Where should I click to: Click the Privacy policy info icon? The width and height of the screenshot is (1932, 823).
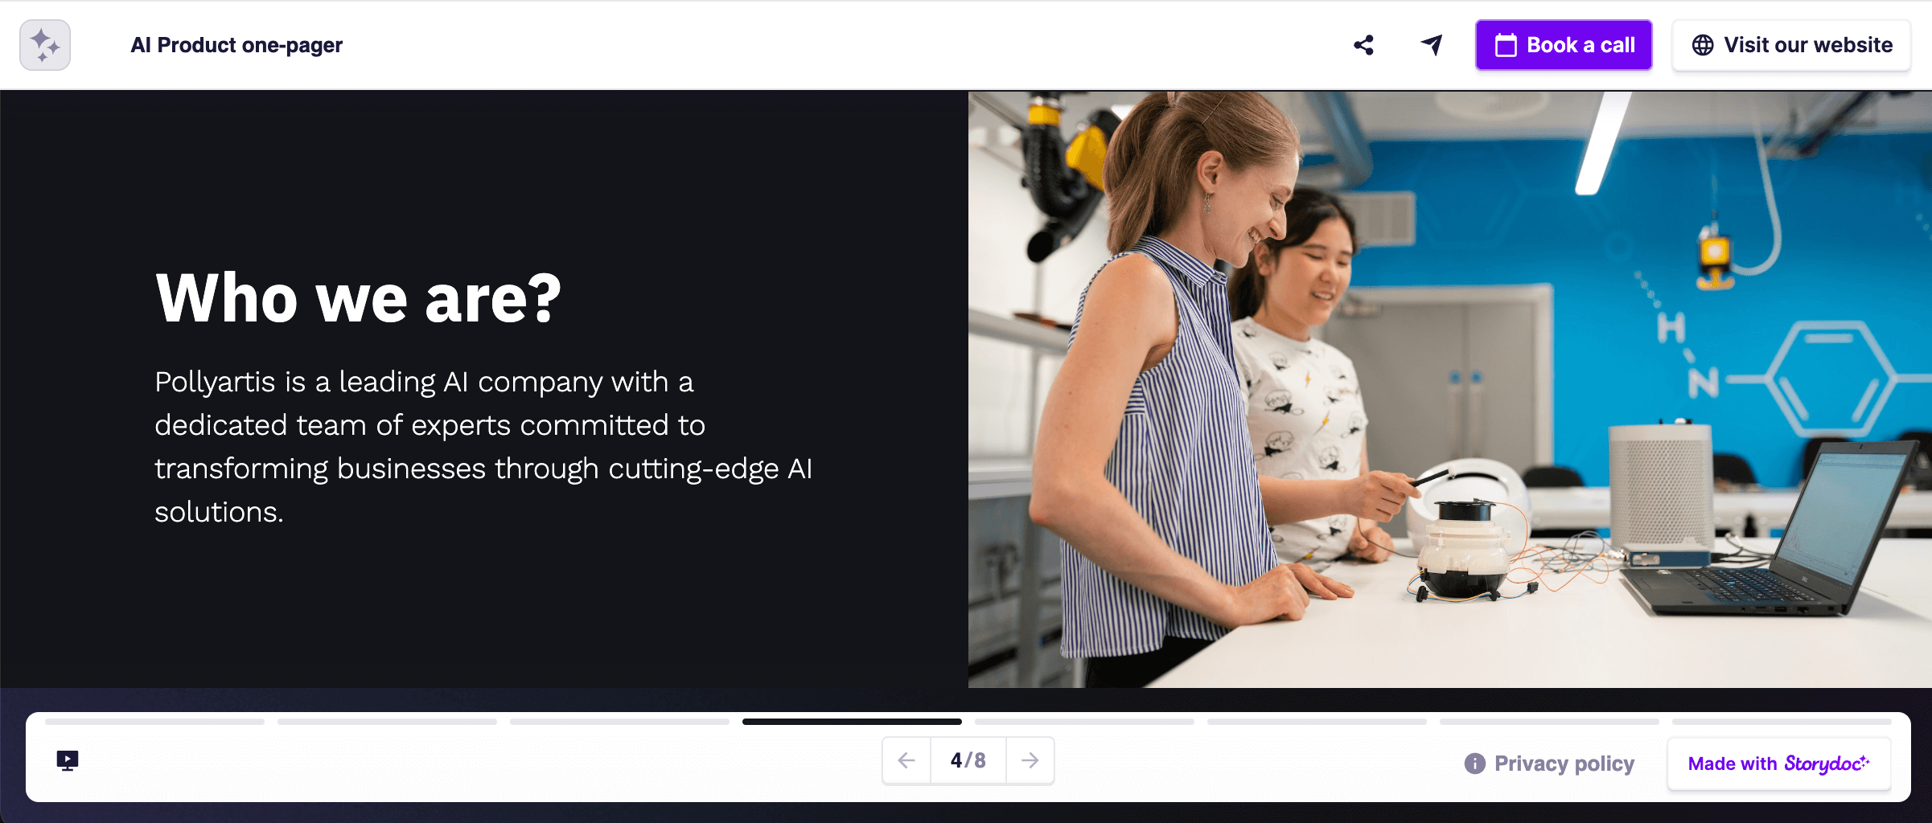(1474, 764)
